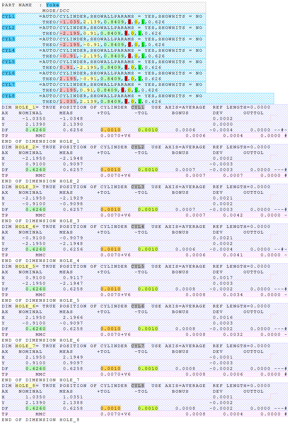Click the red-highlighted 0 in CYL3 THEO line
The width and height of the screenshot is (288, 425).
pyautogui.click(x=129, y=45)
